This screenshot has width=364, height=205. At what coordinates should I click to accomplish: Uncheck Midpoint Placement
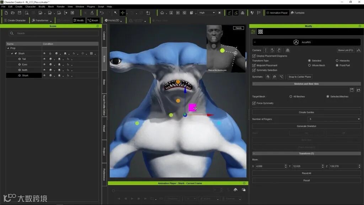click(x=254, y=65)
